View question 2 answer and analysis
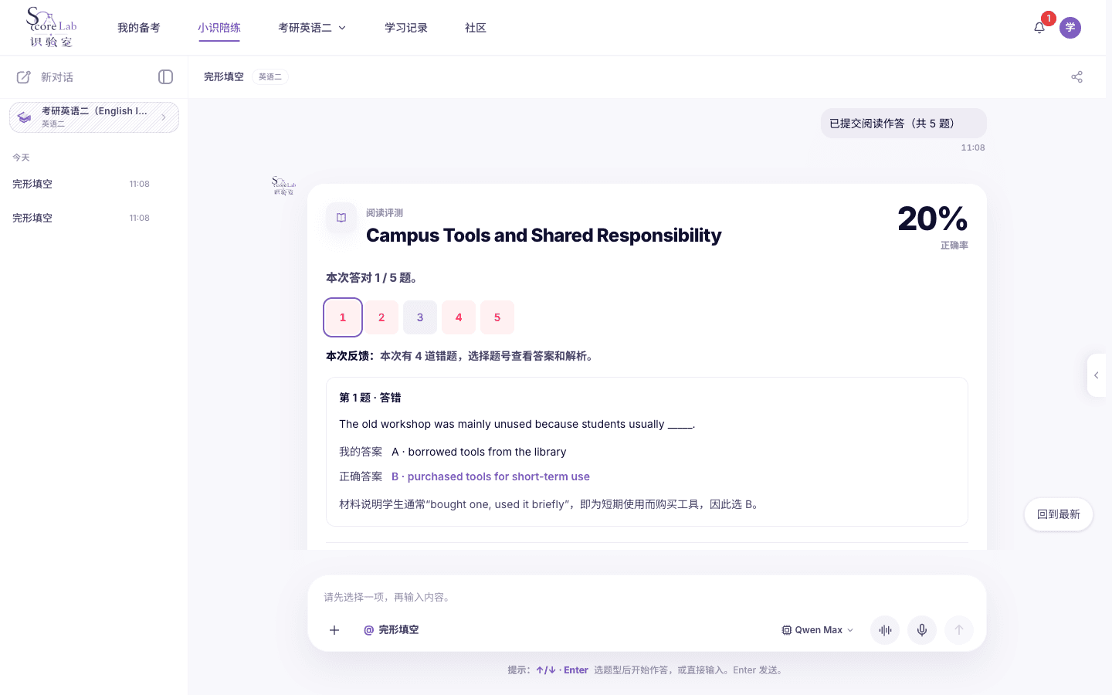Viewport: 1112px width, 695px height. click(381, 317)
